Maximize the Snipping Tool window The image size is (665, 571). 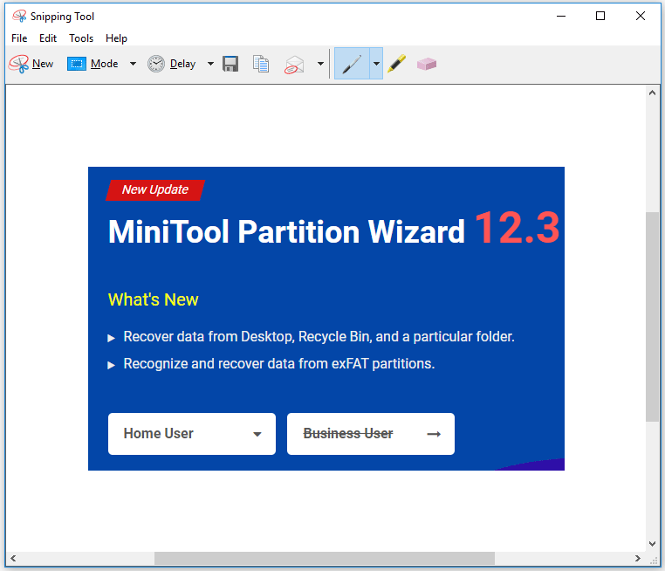tap(600, 16)
